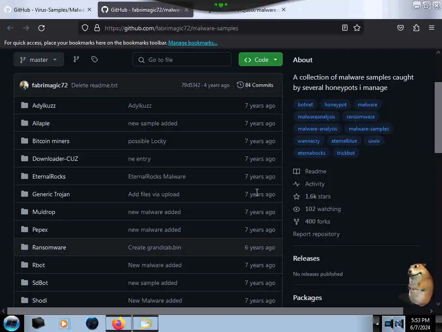The width and height of the screenshot is (442, 332).
Task: Click the browser forward arrow
Action: coord(25,28)
